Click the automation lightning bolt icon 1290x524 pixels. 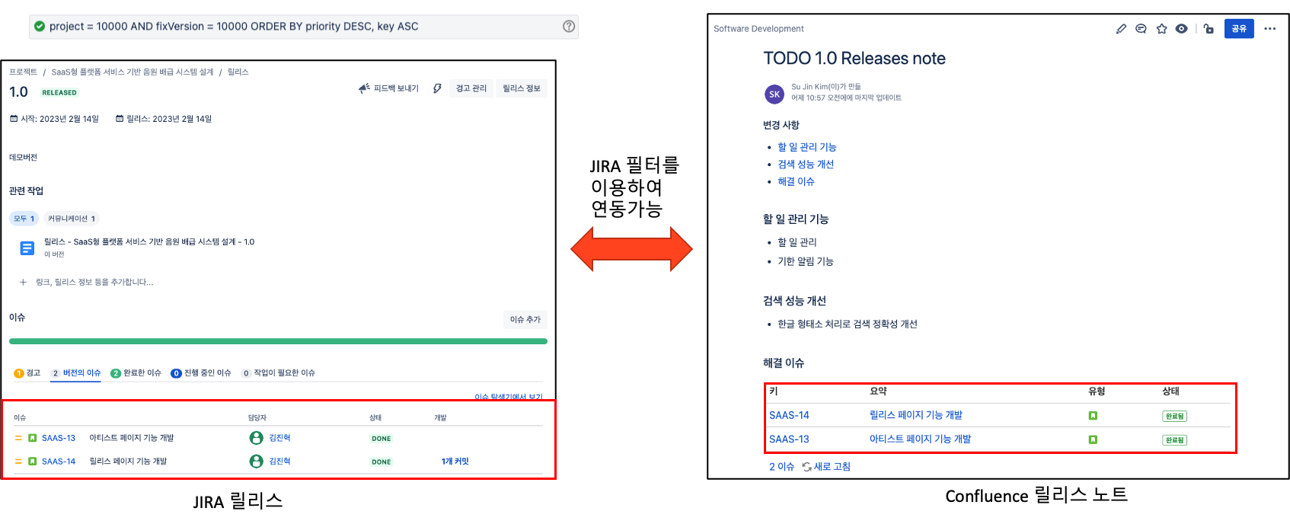point(437,88)
